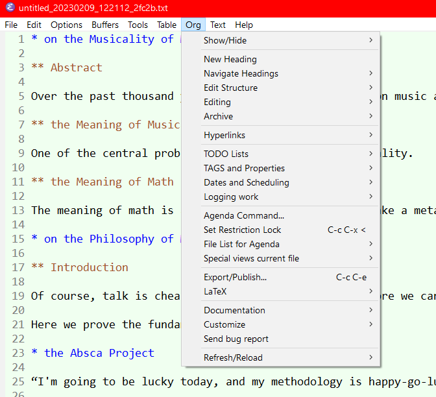The width and height of the screenshot is (436, 397).
Task: Expand Navigate Headings submenu
Action: [241, 73]
